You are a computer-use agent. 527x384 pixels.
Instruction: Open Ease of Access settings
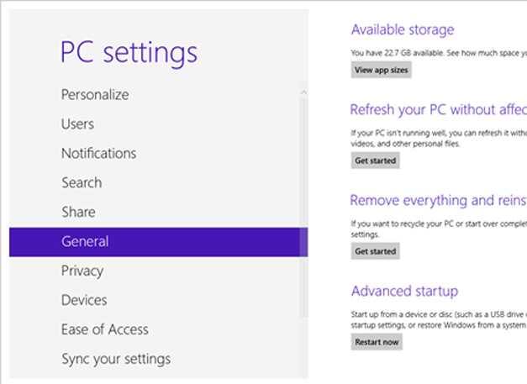[x=104, y=330]
